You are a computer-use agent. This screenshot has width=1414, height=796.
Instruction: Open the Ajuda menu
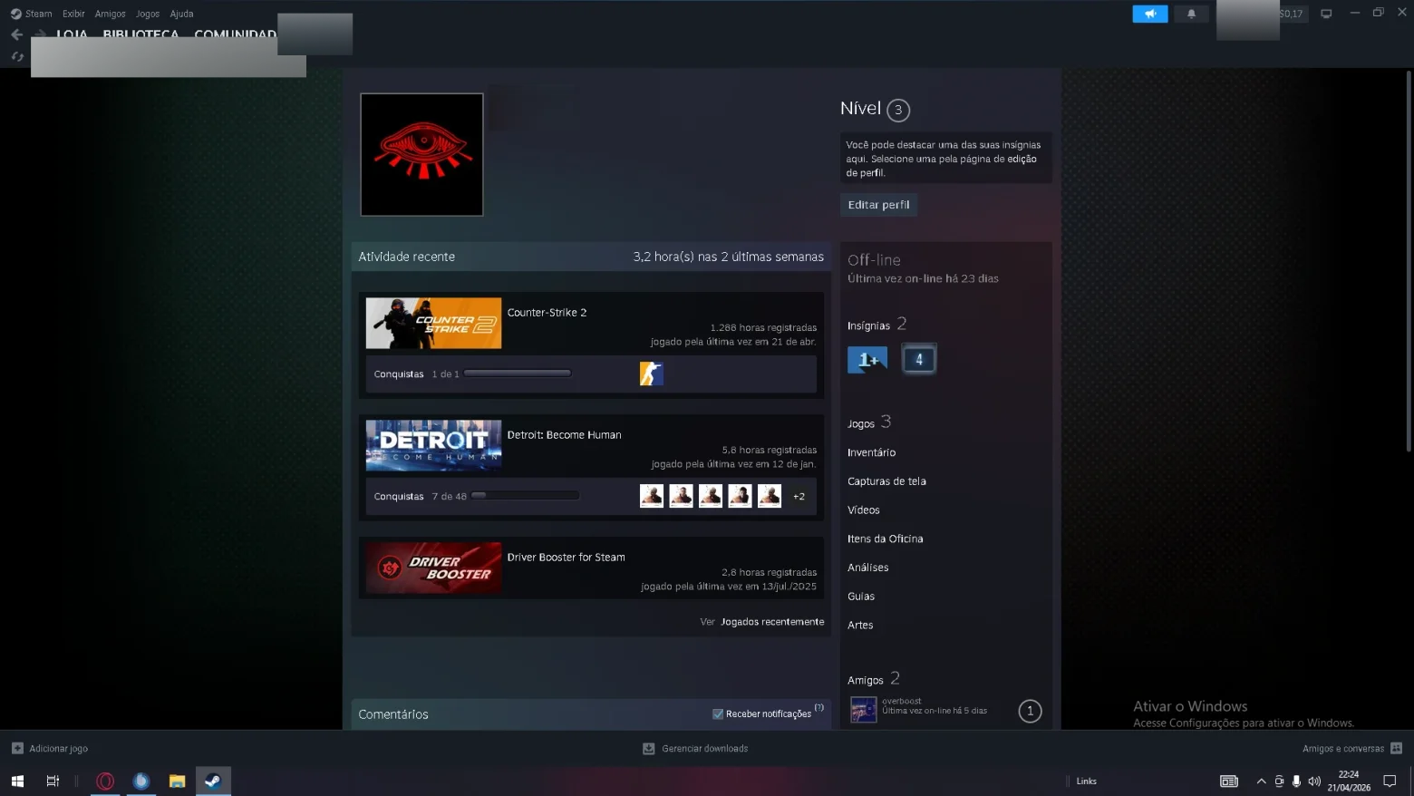[x=181, y=14]
